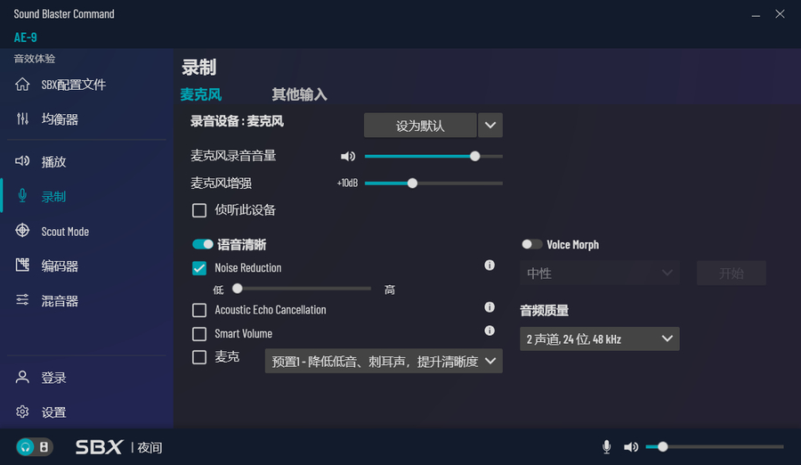Minimize the Sound Blaster Command window
This screenshot has height=465, width=801.
[756, 14]
